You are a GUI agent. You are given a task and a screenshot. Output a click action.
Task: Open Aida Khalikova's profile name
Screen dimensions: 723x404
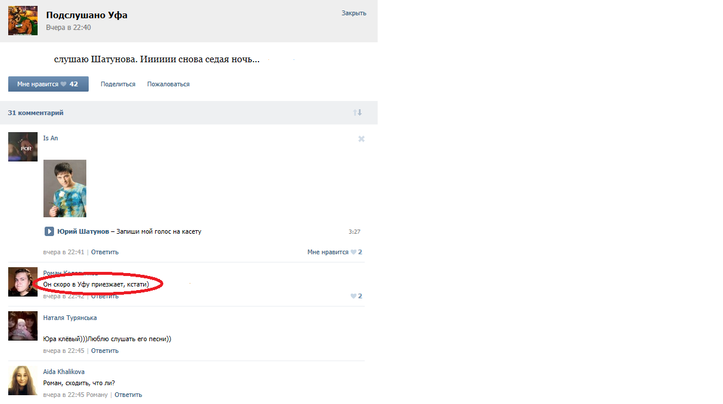click(63, 372)
